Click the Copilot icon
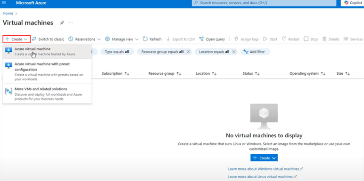This screenshot has width=364, height=181. pos(347,3)
